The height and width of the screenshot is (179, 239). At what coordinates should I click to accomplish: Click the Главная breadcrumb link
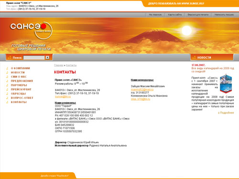click(x=59, y=65)
